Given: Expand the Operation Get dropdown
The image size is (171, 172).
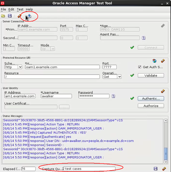Looking at the screenshot, I should click(x=119, y=77).
